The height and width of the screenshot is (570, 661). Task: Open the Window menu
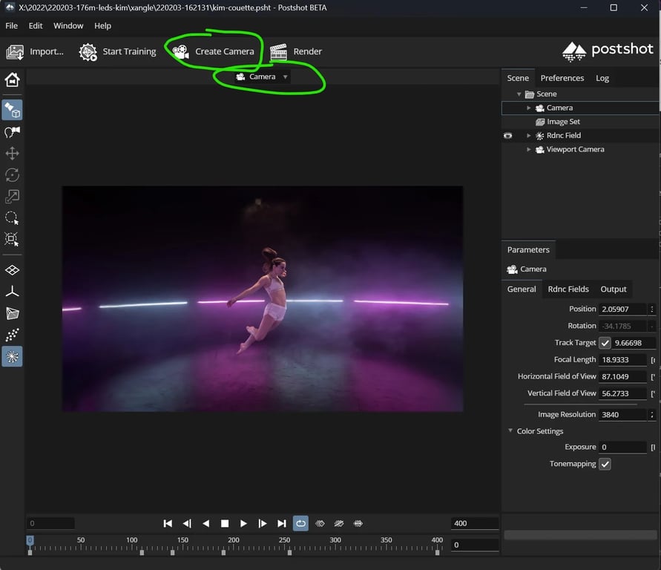tap(68, 25)
